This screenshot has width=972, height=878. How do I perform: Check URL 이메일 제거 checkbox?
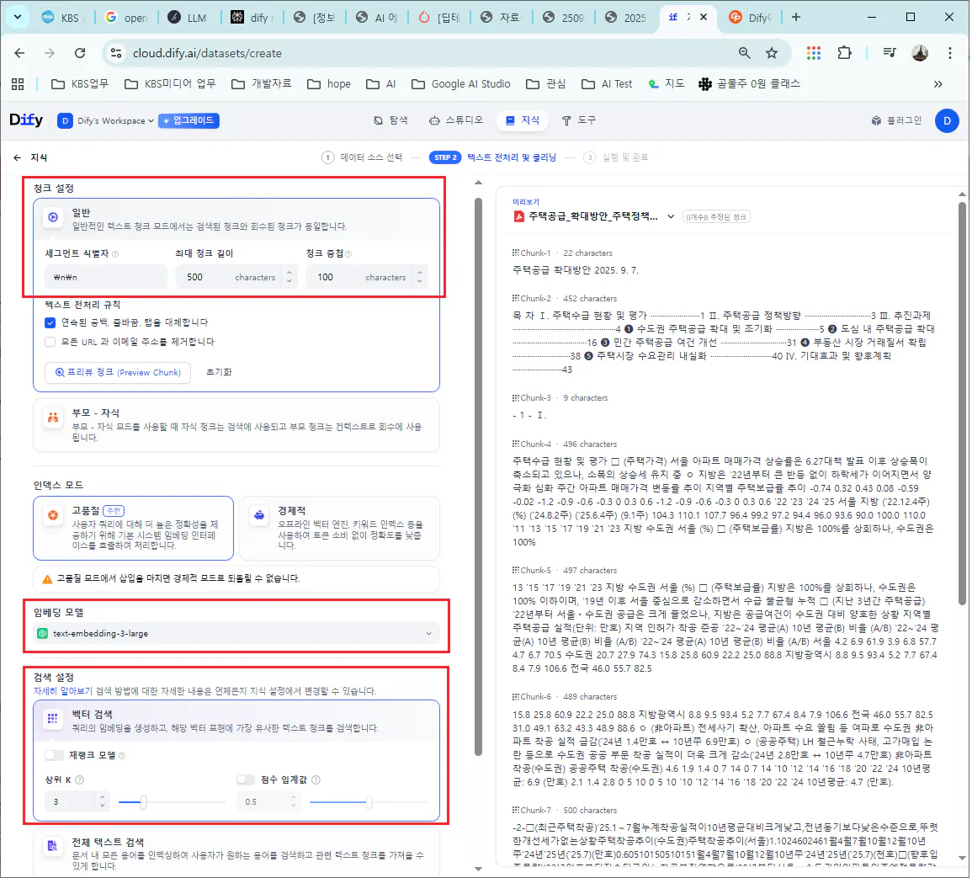click(50, 342)
